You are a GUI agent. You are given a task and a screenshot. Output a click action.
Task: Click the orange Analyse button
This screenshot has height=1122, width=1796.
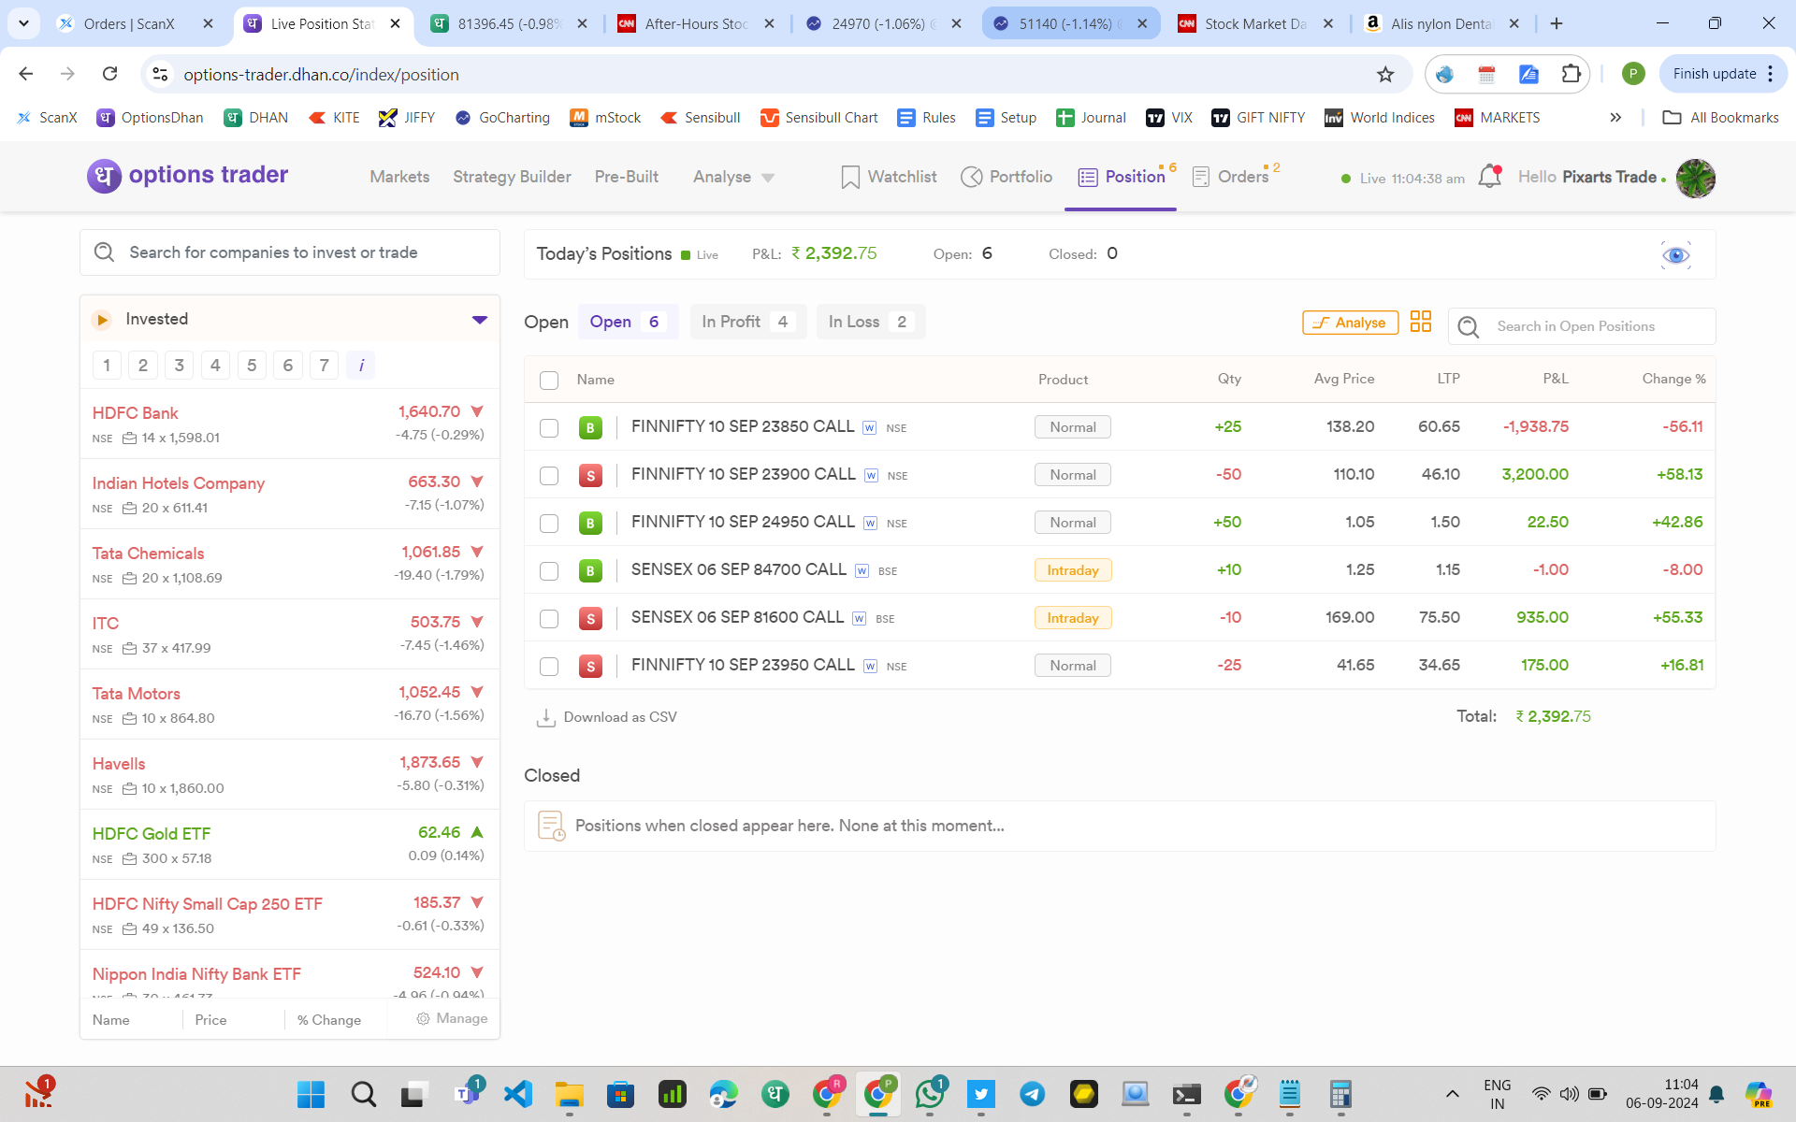1350,323
